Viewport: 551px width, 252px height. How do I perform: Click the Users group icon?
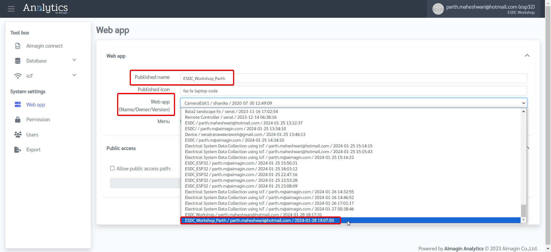pyautogui.click(x=18, y=134)
